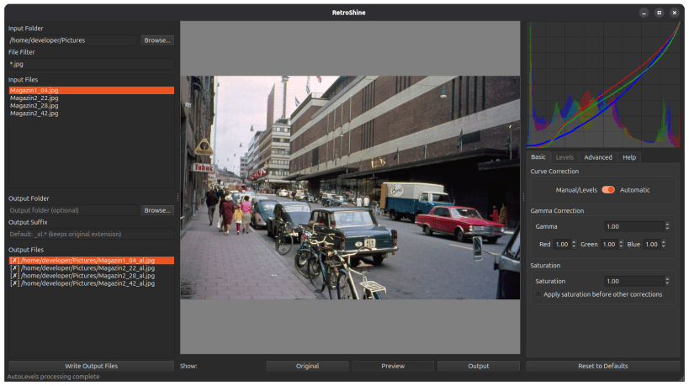Click into the File Filter field

91,64
